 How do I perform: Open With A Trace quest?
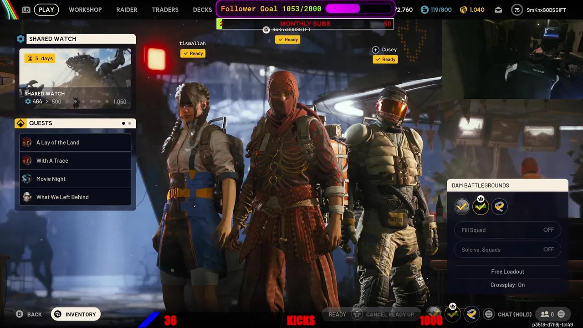click(x=75, y=161)
